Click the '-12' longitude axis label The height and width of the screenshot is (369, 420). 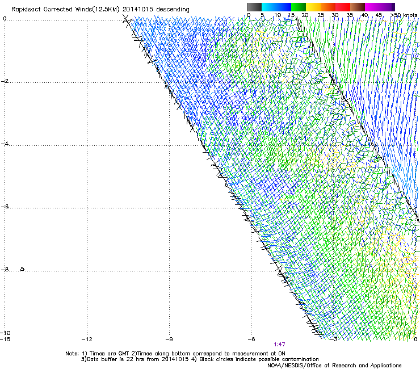point(87,339)
